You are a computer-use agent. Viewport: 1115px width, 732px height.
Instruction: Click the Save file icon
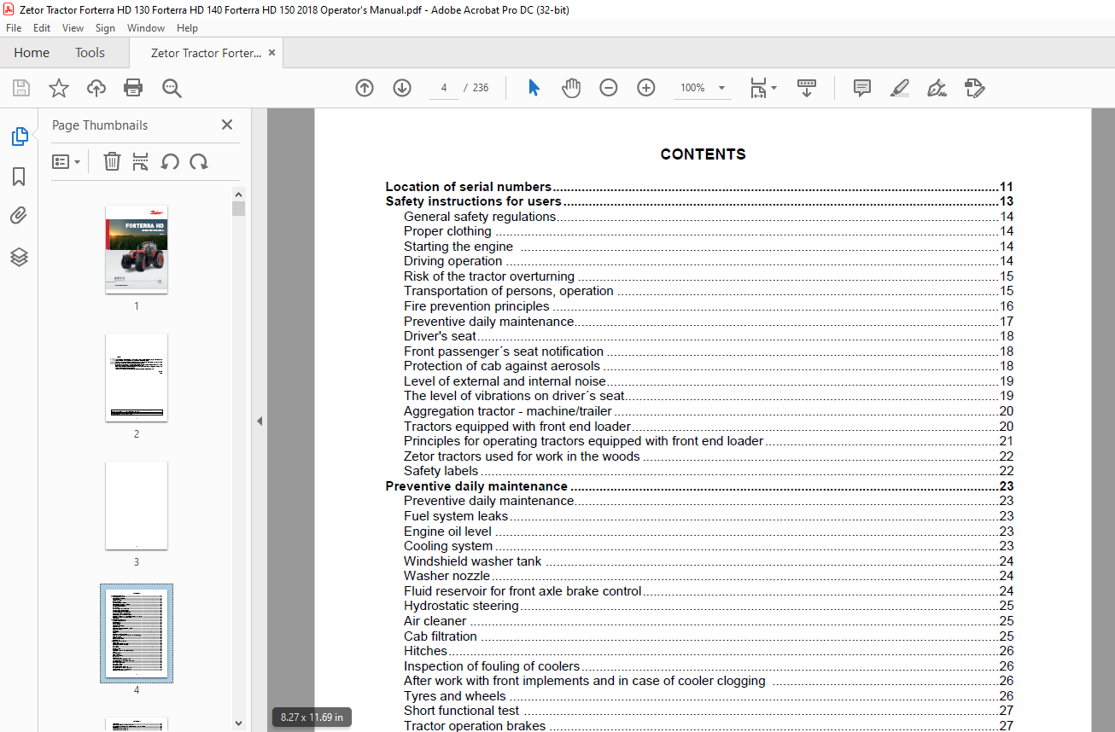(21, 88)
